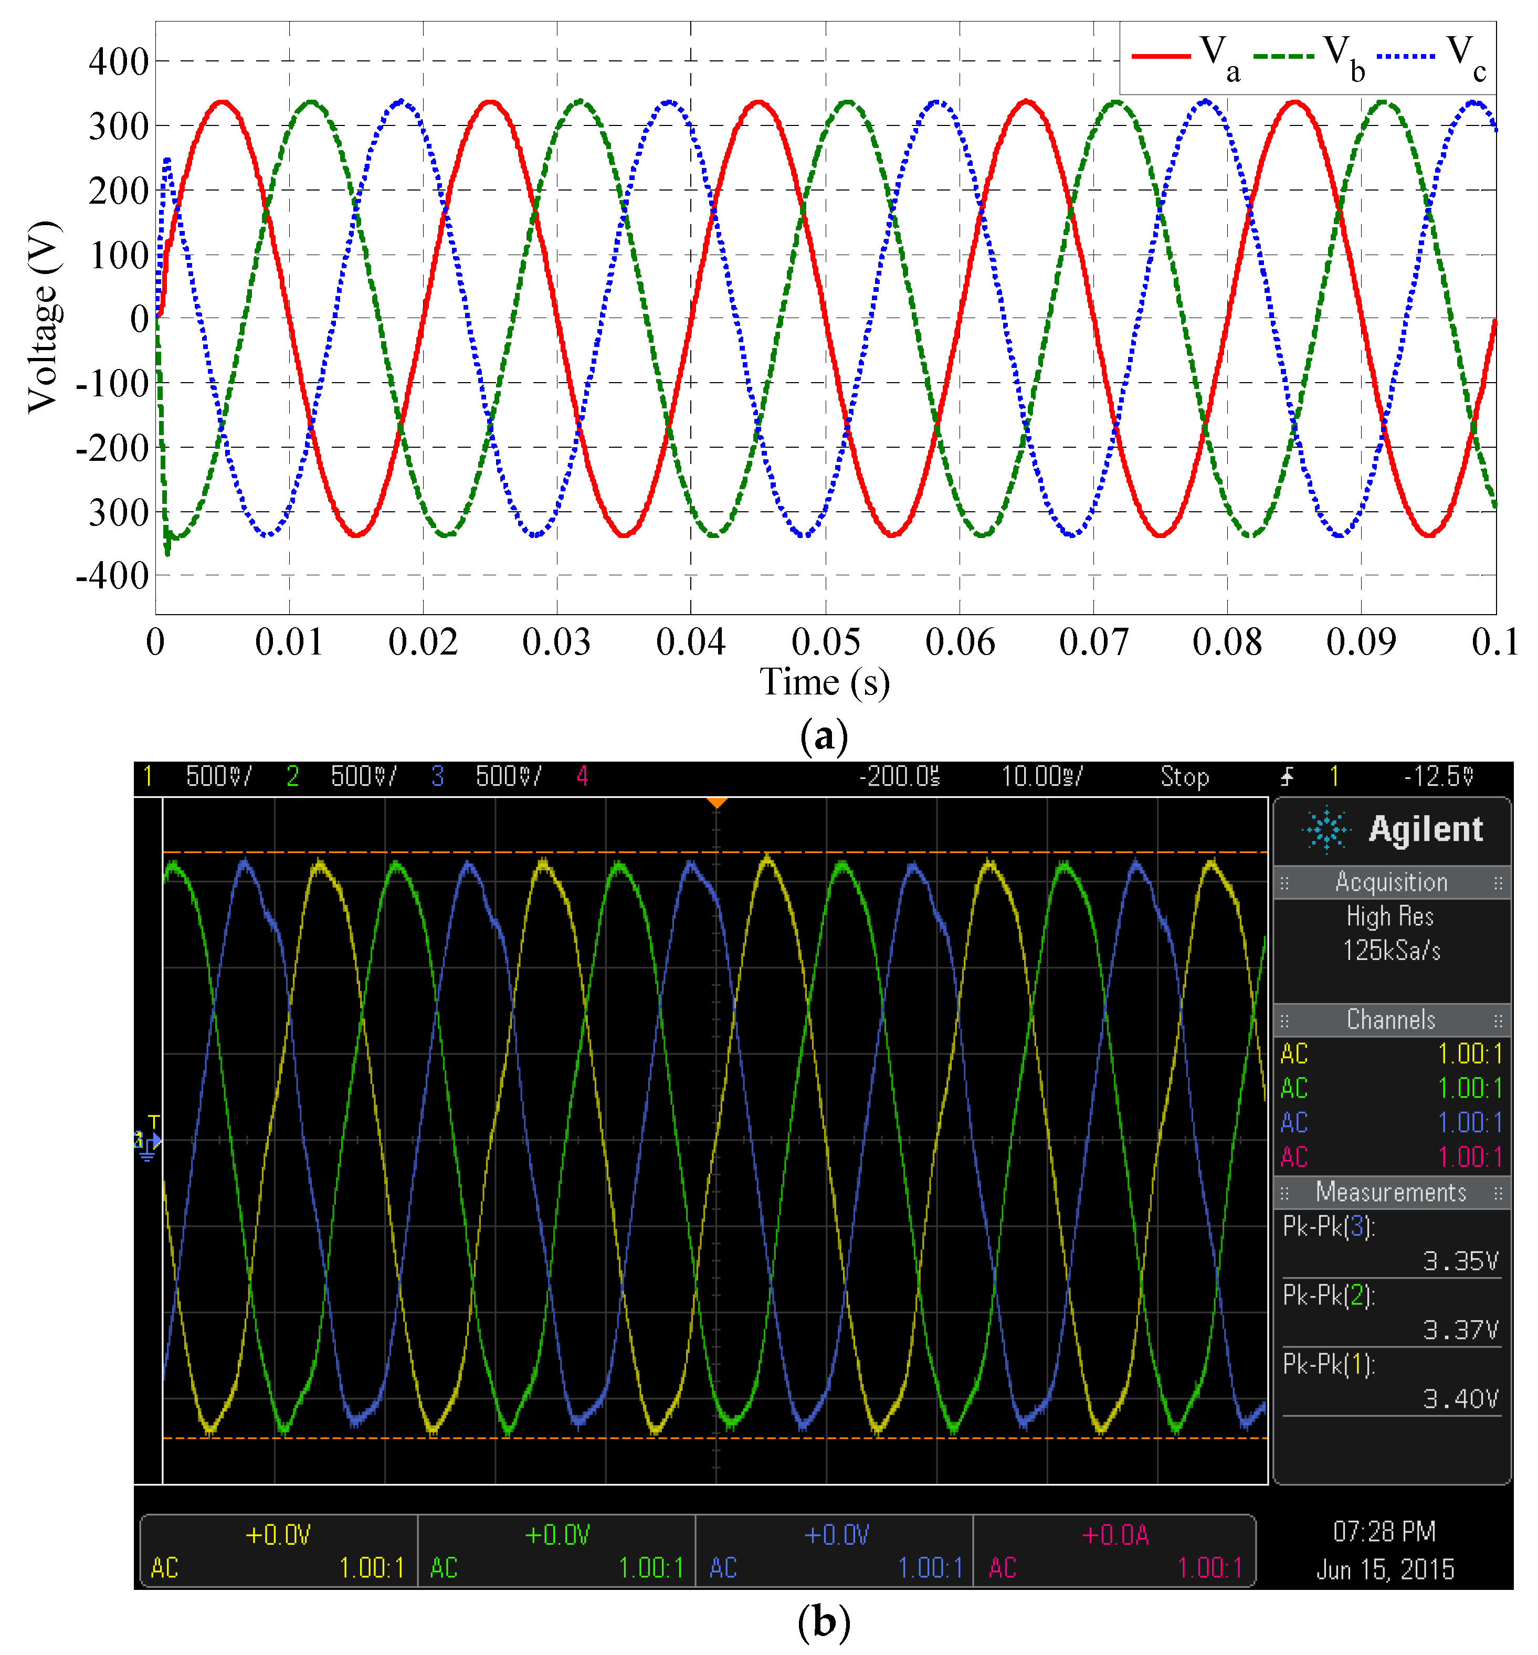The image size is (1538, 1655).
Task: Expand the Acquisition panel header
Action: click(1390, 883)
